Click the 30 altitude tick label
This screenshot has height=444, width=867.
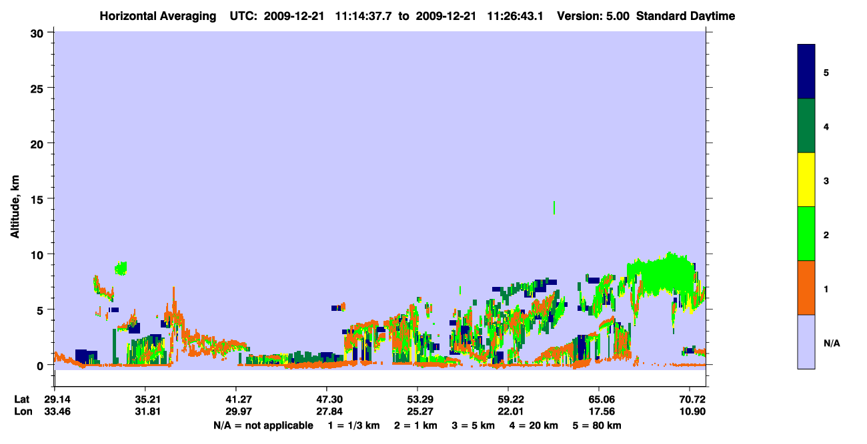[x=39, y=33]
